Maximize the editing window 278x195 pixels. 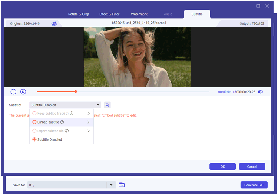click(x=258, y=6)
